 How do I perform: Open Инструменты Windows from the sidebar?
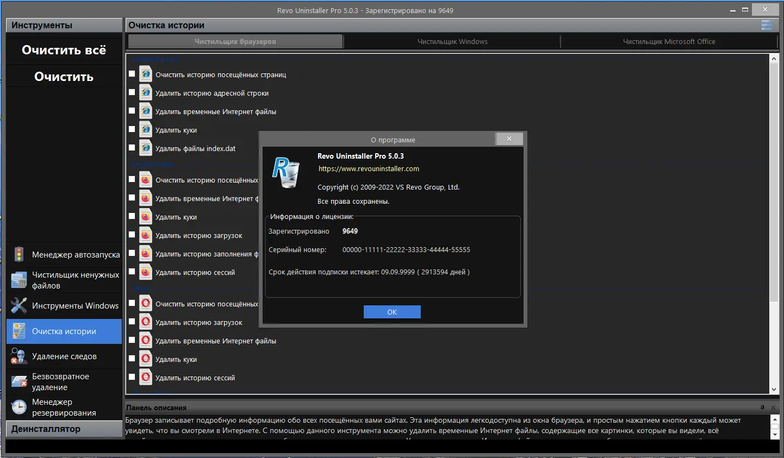pos(74,305)
